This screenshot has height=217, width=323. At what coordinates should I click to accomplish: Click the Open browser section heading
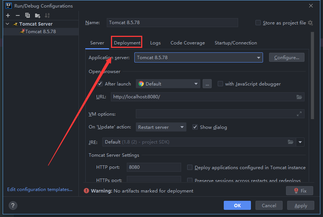105,71
